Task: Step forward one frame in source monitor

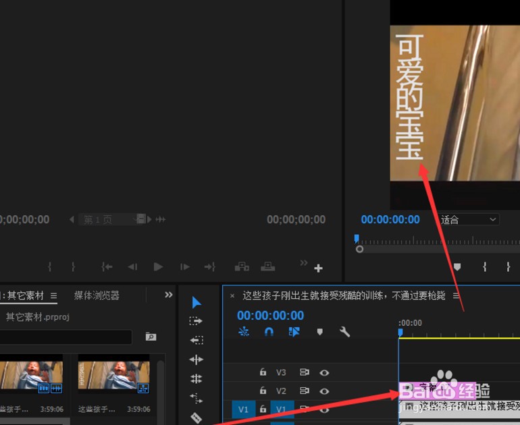Action: (x=184, y=266)
